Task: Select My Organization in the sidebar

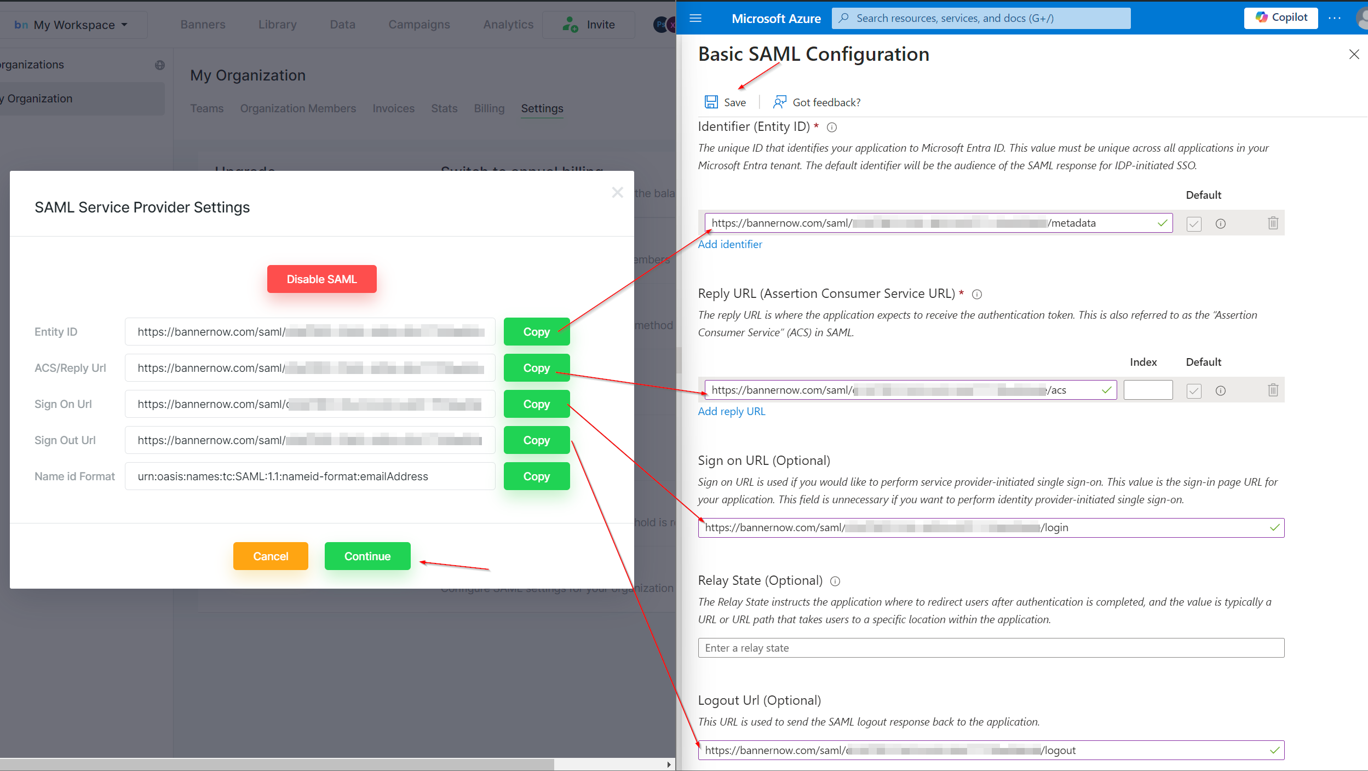Action: click(x=81, y=99)
